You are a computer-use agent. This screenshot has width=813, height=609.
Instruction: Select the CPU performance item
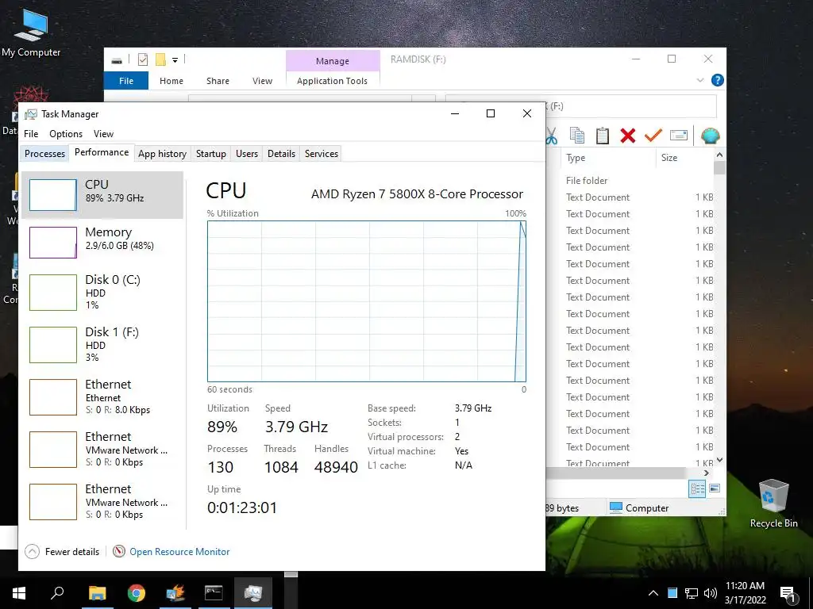tap(102, 195)
